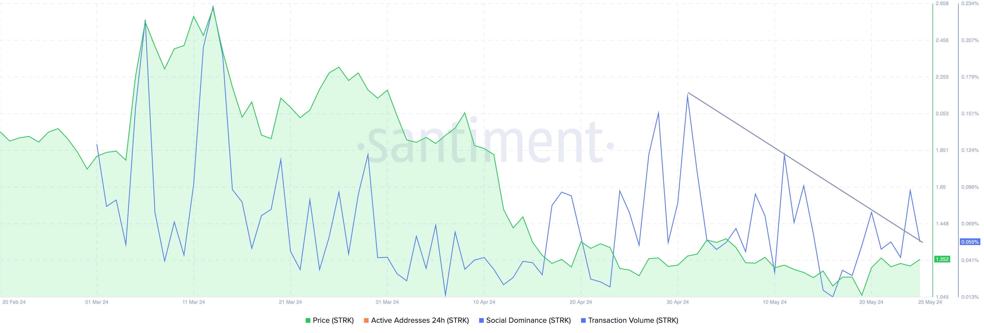Click the 0.096% dominance axis value

(x=970, y=187)
